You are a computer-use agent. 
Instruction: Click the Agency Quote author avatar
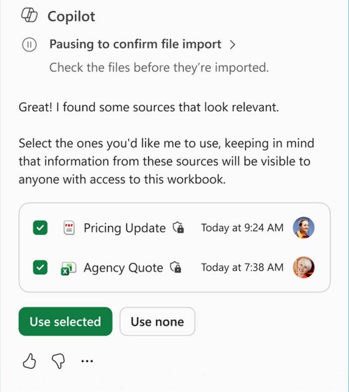click(304, 268)
